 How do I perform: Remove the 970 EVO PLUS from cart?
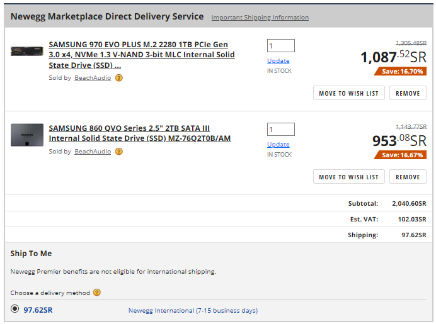408,93
